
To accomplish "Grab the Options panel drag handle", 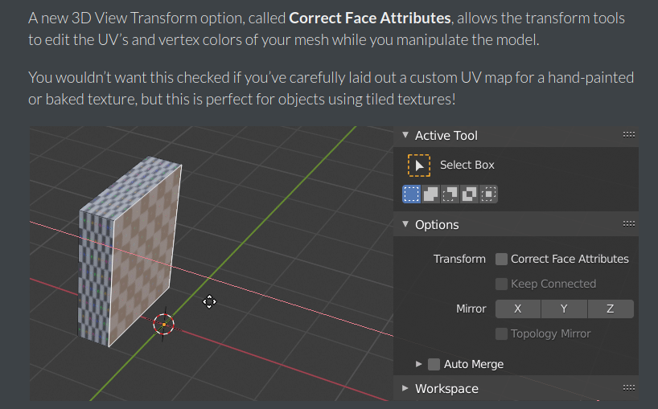I will pos(628,223).
